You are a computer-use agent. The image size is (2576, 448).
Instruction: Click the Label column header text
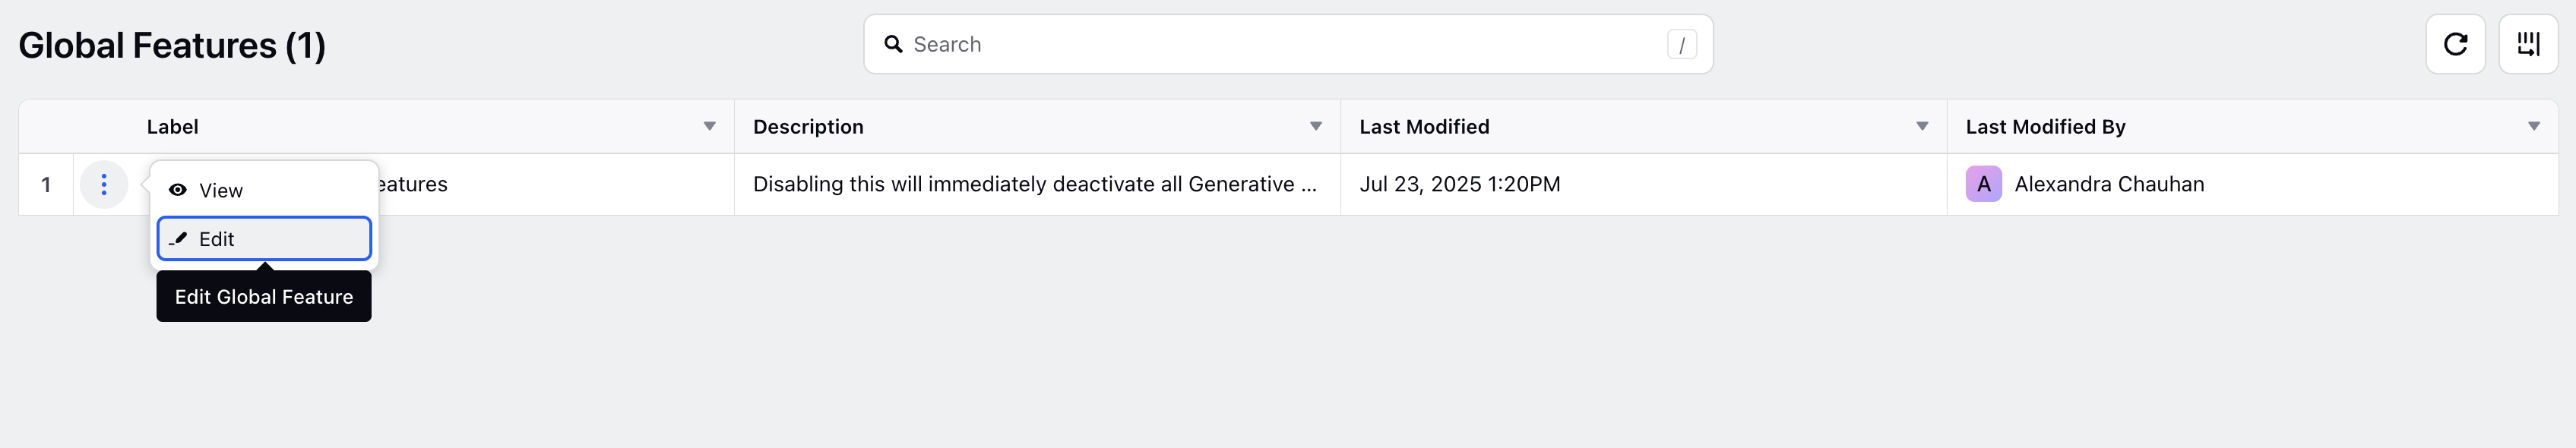[172, 127]
